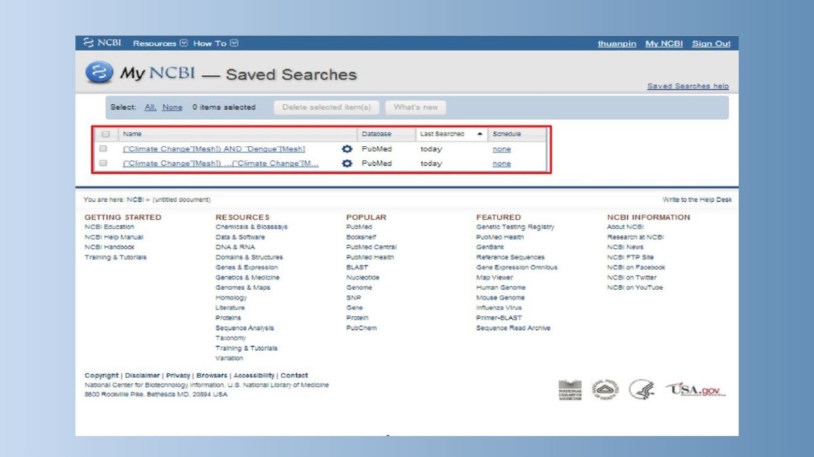Screen dimensions: 814x457
Task: Expand the Resources dropdown menu
Action: [160, 43]
